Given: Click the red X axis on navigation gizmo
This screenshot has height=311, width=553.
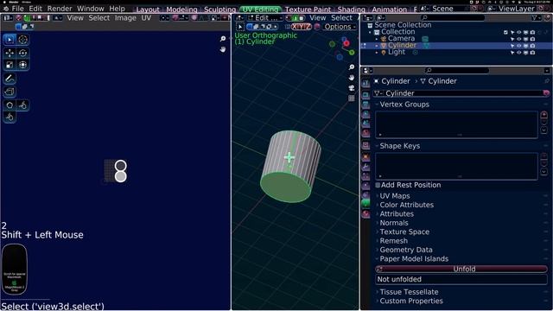Looking at the screenshot, I should pos(346,43).
